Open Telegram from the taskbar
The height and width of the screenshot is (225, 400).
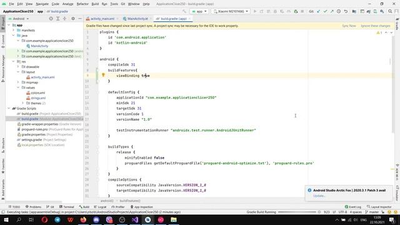(x=57, y=219)
